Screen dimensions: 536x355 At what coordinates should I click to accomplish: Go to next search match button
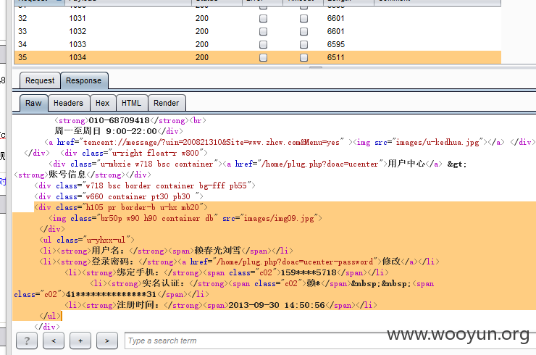pyautogui.click(x=107, y=341)
